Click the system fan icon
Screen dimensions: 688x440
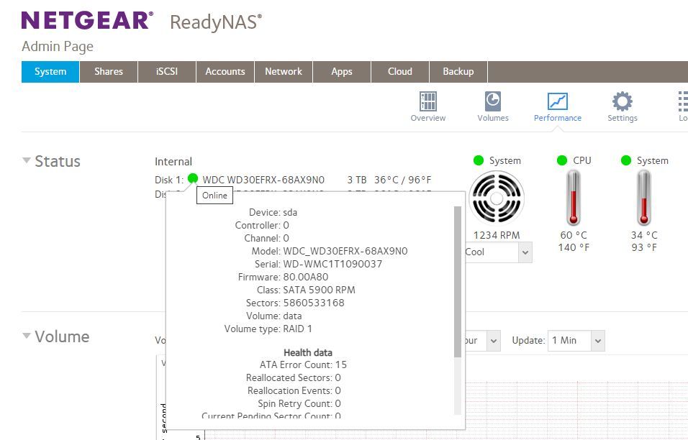[496, 198]
